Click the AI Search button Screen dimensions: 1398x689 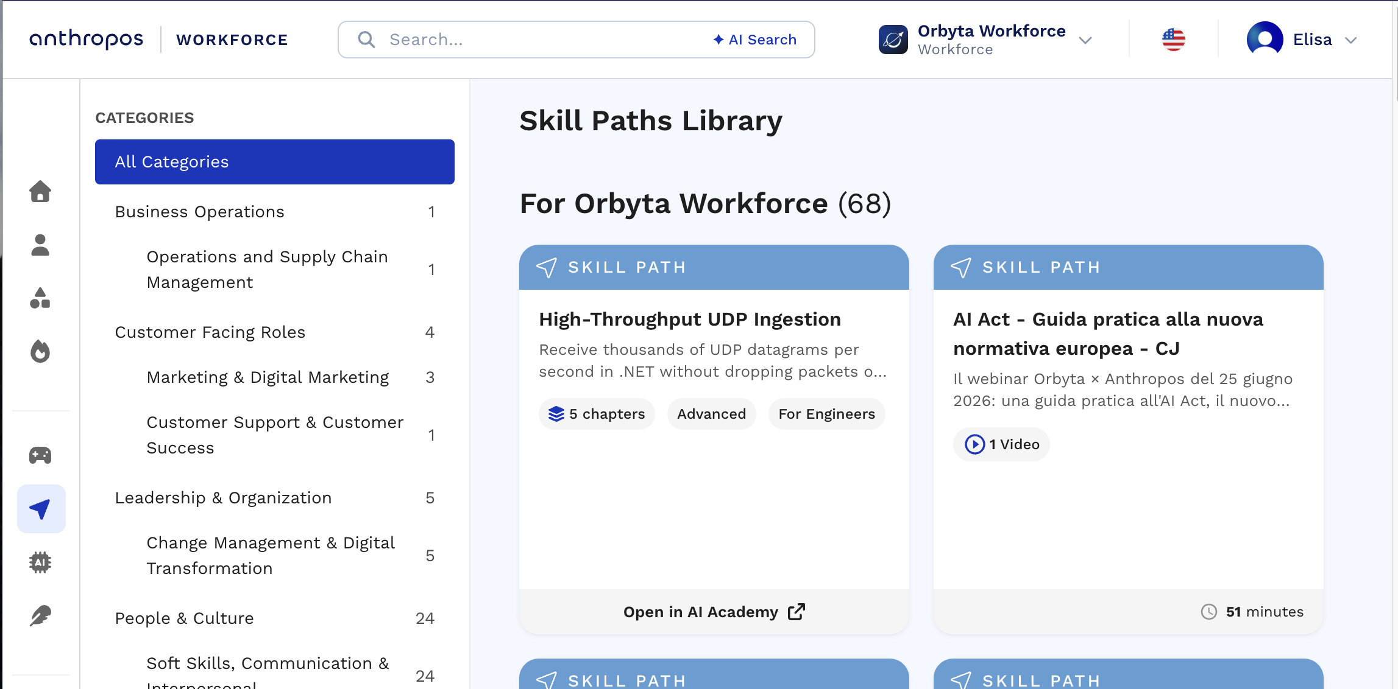tap(754, 40)
